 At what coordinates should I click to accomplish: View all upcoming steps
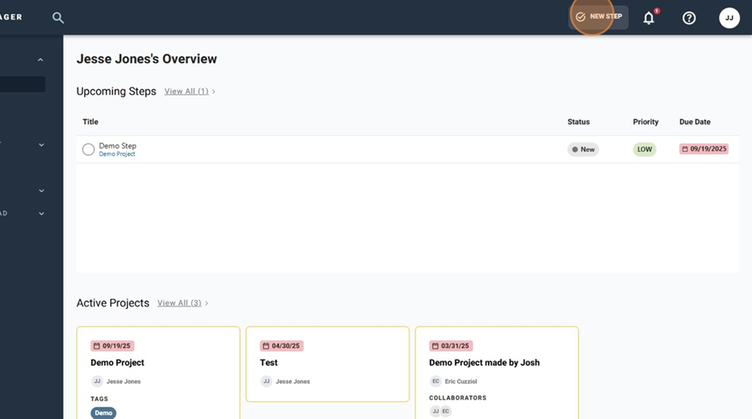(186, 92)
